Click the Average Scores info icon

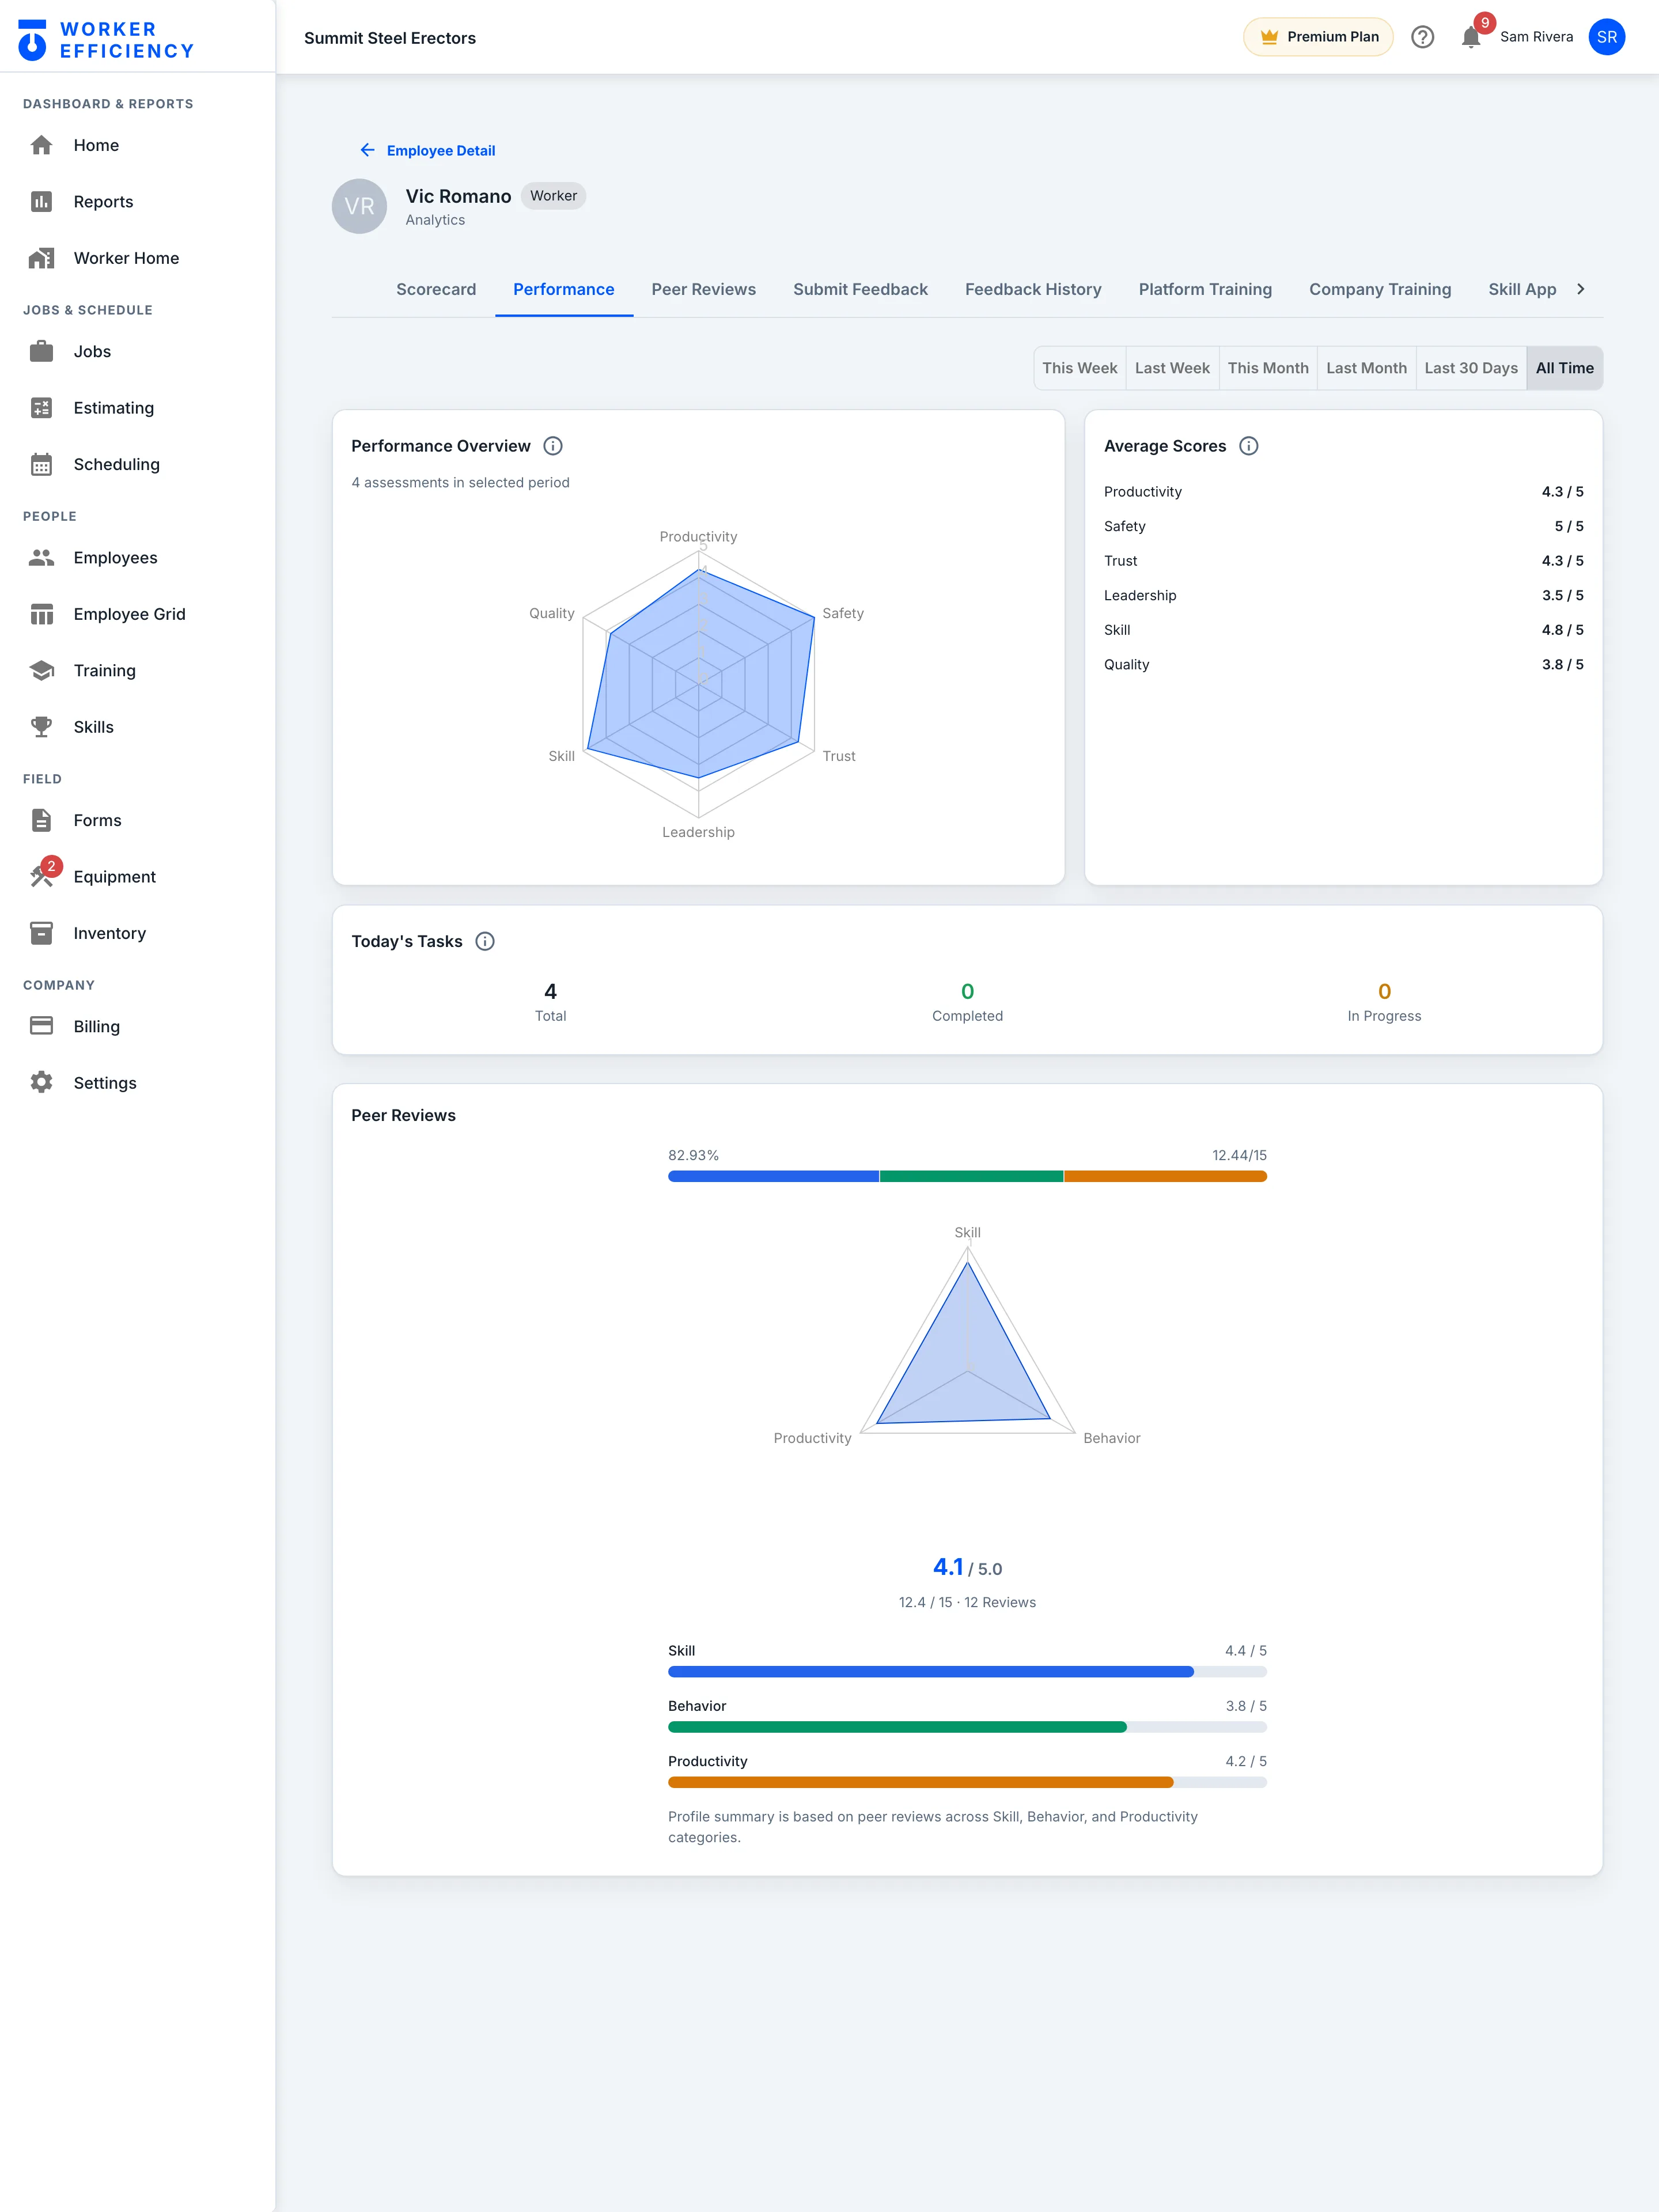point(1249,446)
